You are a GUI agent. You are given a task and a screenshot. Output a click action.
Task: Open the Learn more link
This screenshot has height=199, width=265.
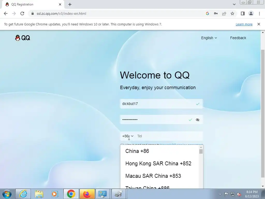coord(244,24)
